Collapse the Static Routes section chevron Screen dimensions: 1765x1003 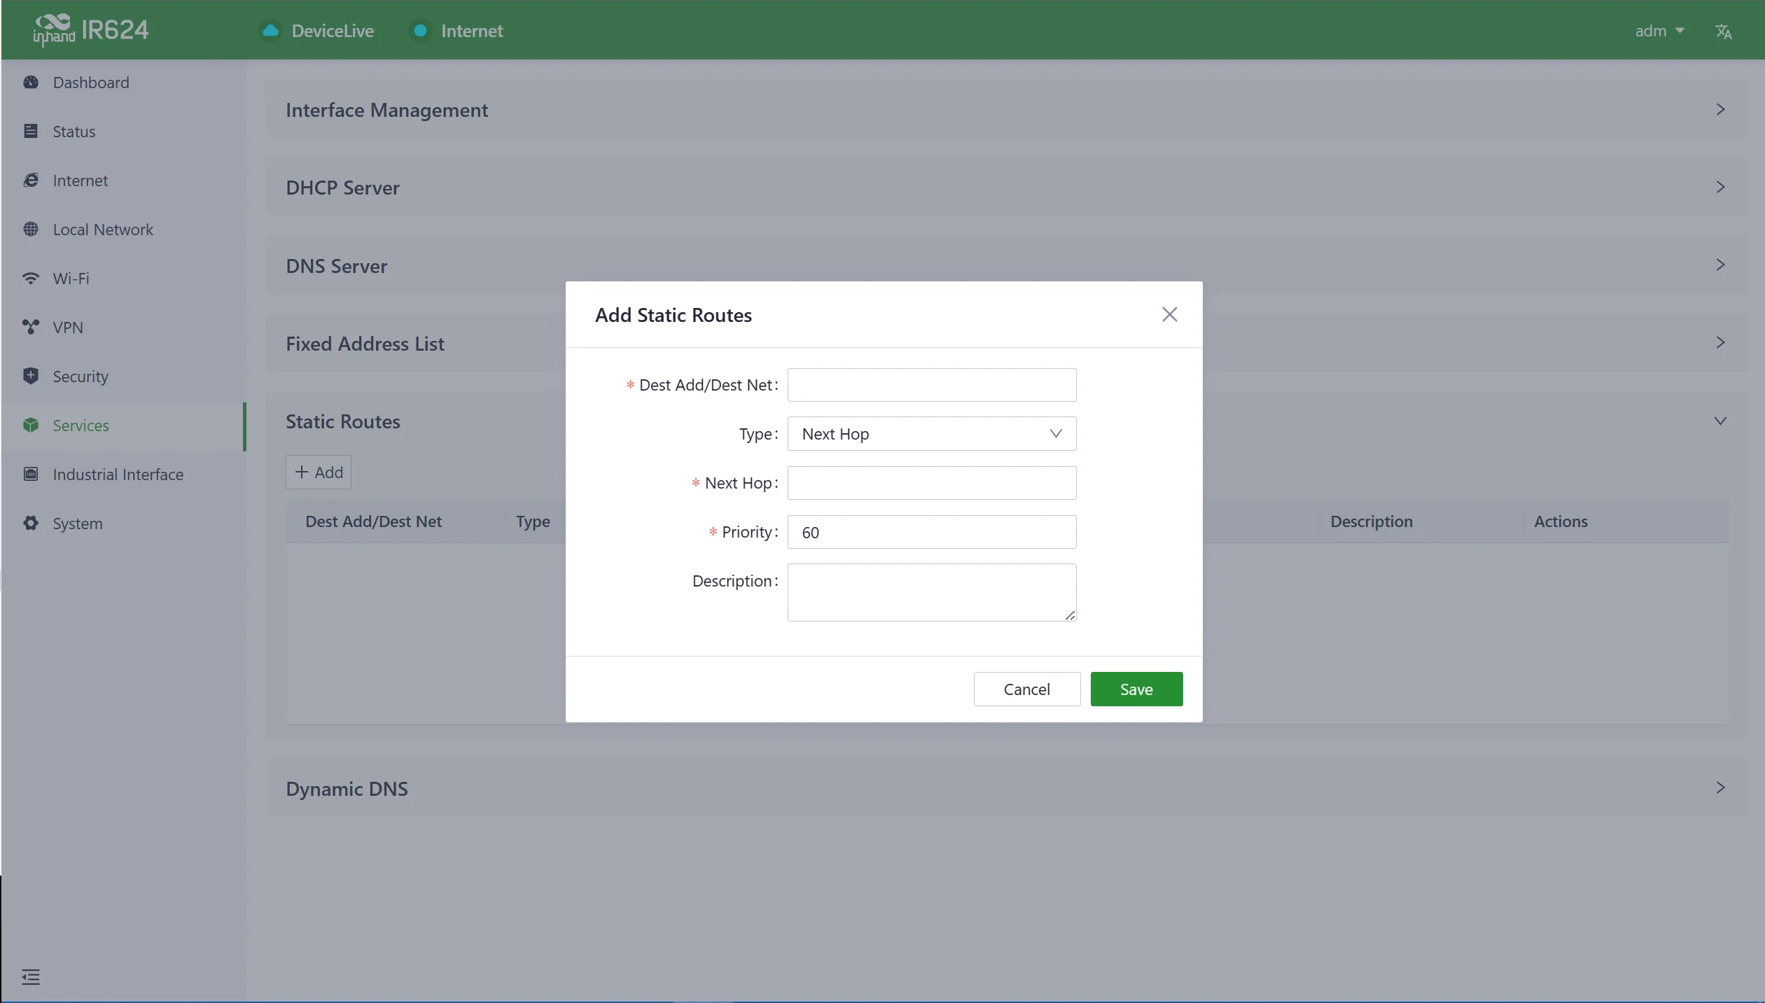tap(1720, 421)
